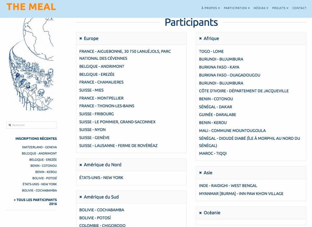
Task: Open Suisse - Le Pommier, Grand-Saconnex
Action: point(117,122)
